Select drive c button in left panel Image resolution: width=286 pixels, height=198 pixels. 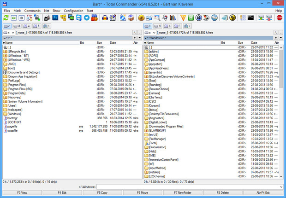coord(7,26)
